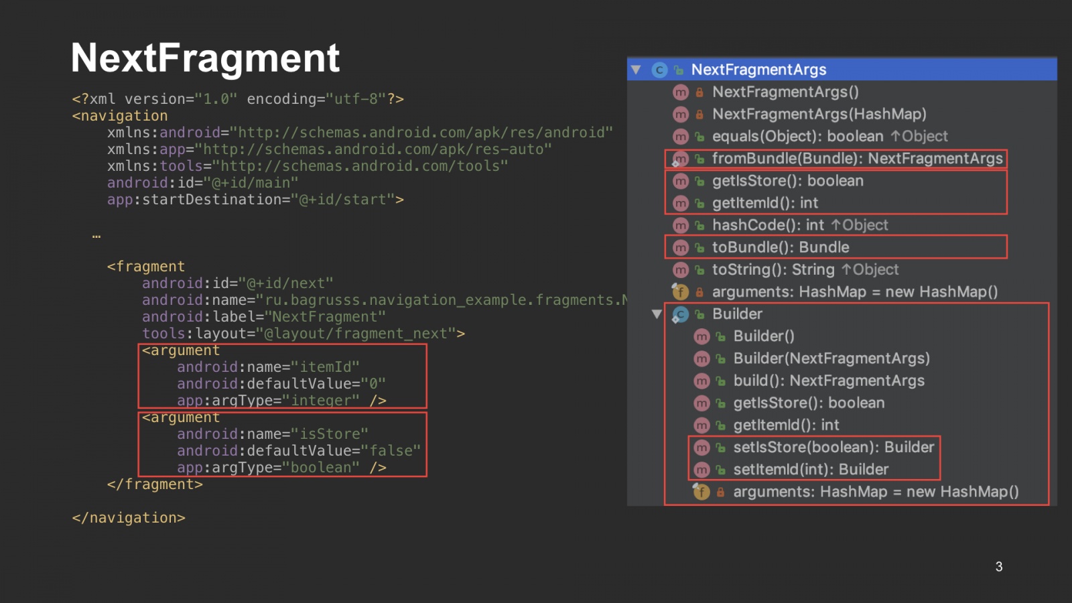The height and width of the screenshot is (603, 1072).
Task: Click the closing </navigation> tag
Action: pos(129,518)
